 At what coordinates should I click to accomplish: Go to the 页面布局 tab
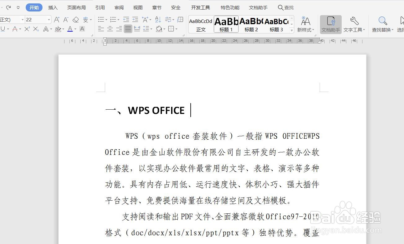click(x=77, y=7)
